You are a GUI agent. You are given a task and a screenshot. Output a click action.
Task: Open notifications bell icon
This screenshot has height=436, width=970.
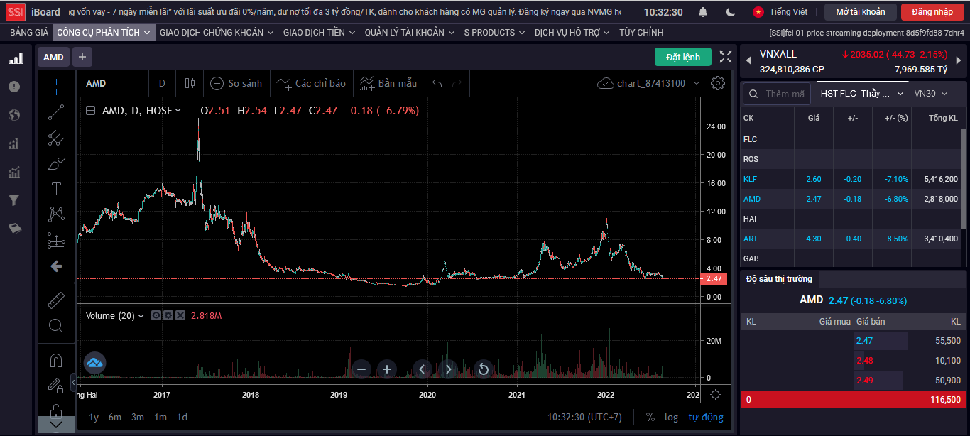click(703, 12)
